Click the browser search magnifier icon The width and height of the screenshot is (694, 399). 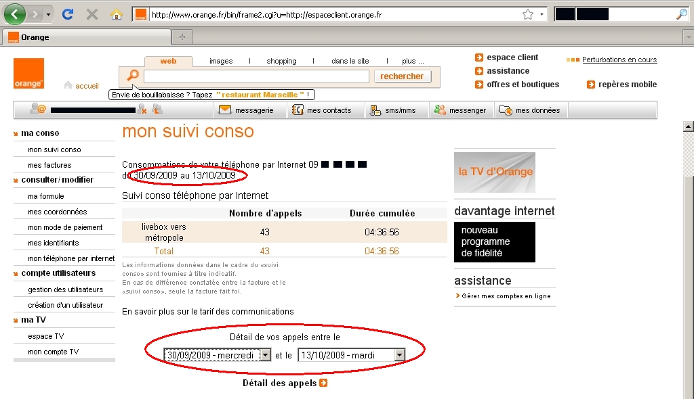pos(682,15)
